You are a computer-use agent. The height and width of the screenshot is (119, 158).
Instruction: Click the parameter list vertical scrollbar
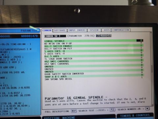(151, 68)
